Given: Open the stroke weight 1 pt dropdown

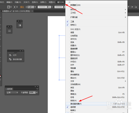Looking at the screenshot, I should point(35,7).
